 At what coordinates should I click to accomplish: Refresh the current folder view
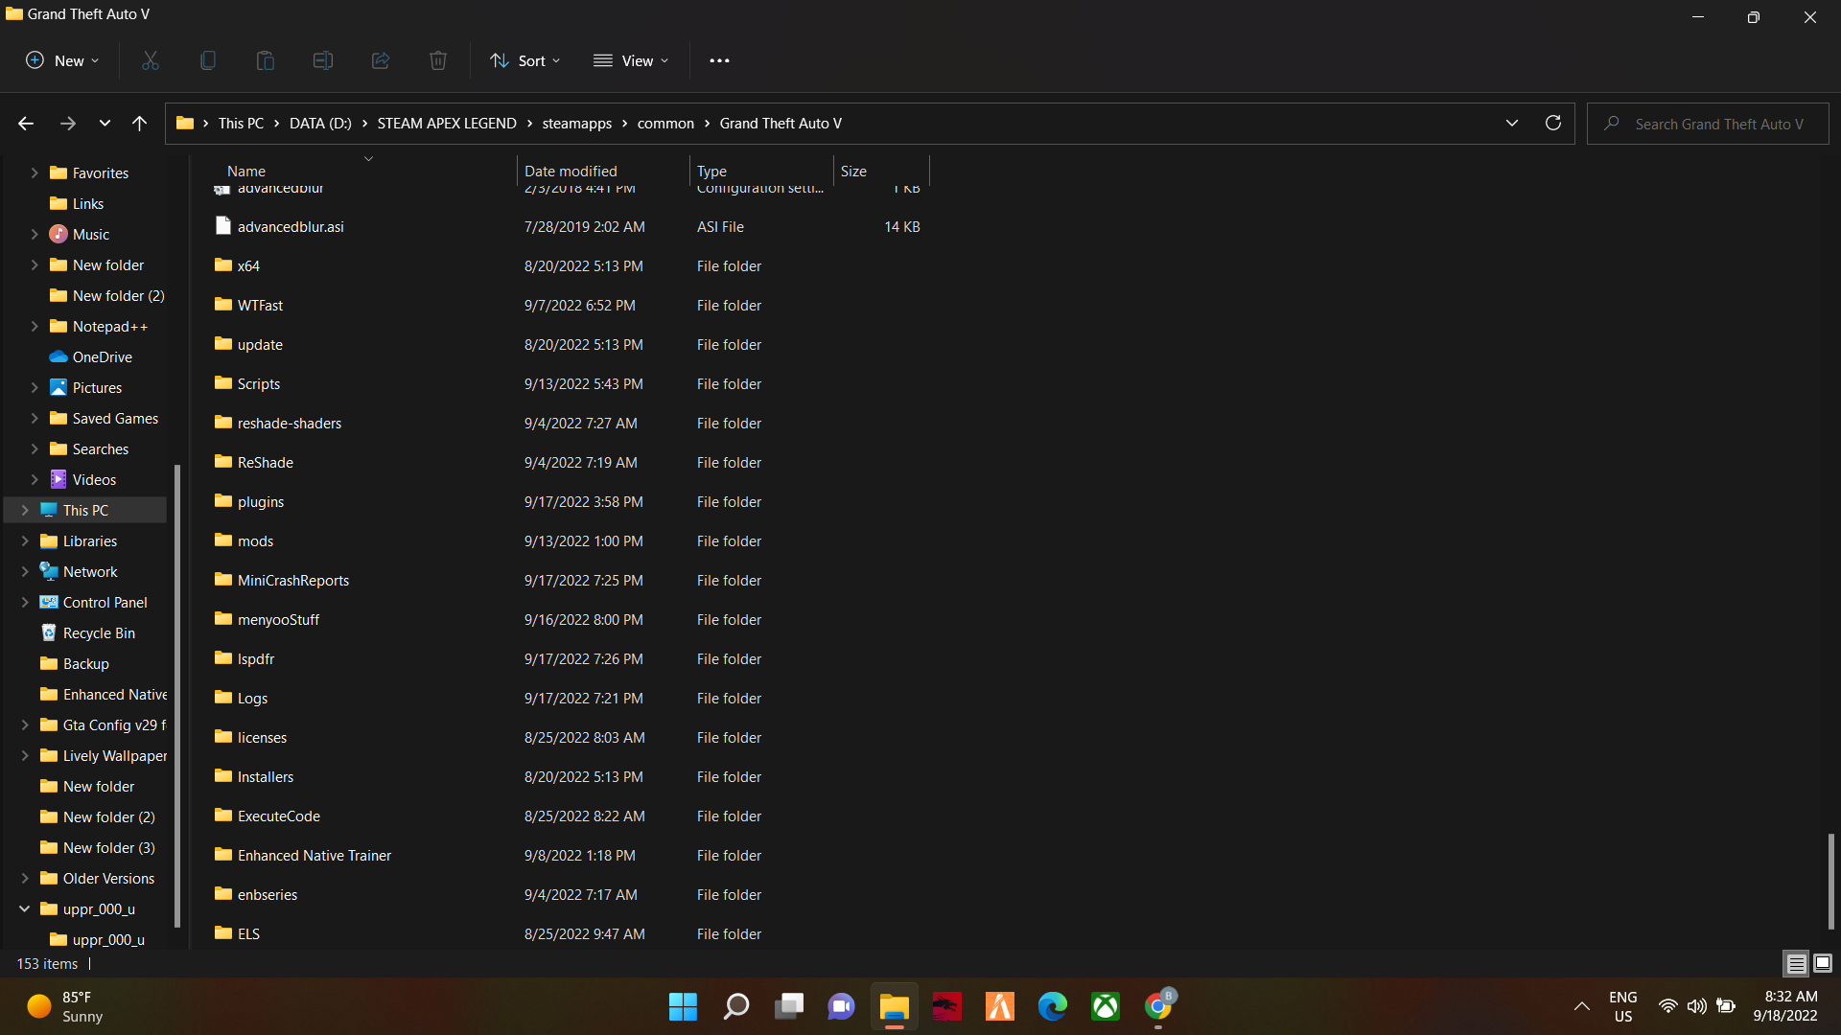(x=1553, y=123)
